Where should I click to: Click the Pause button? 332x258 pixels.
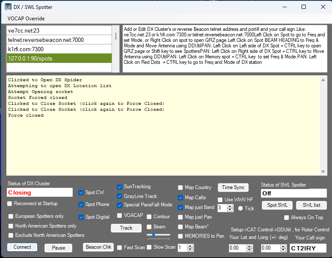[58, 248]
